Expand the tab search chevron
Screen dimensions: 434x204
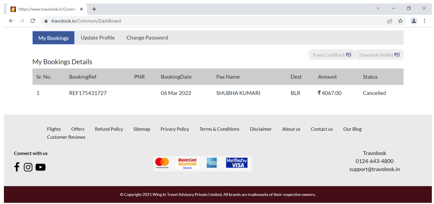[378, 8]
